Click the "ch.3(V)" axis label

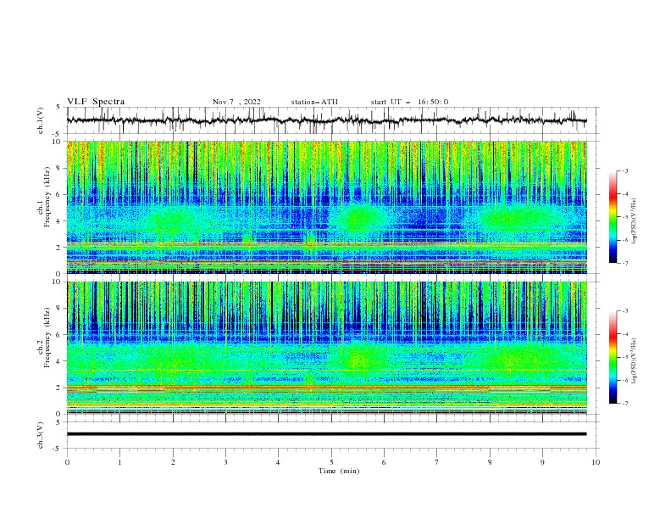coord(41,435)
